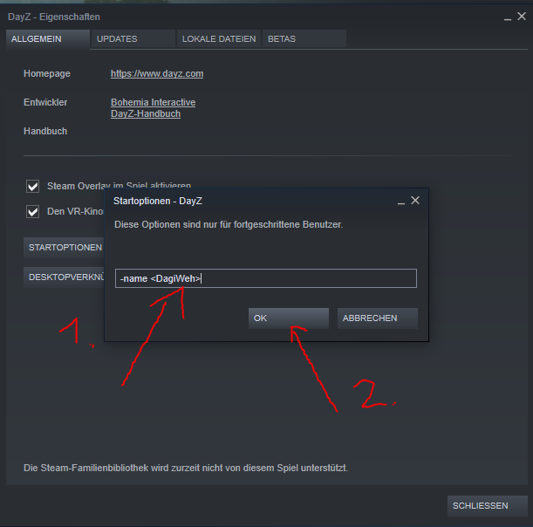Click the Startoptionen - DayZ title bar
Image resolution: width=533 pixels, height=527 pixels.
click(244, 201)
